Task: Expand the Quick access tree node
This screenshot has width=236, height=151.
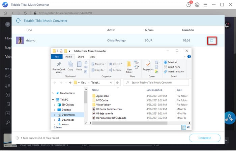Action: (53, 93)
